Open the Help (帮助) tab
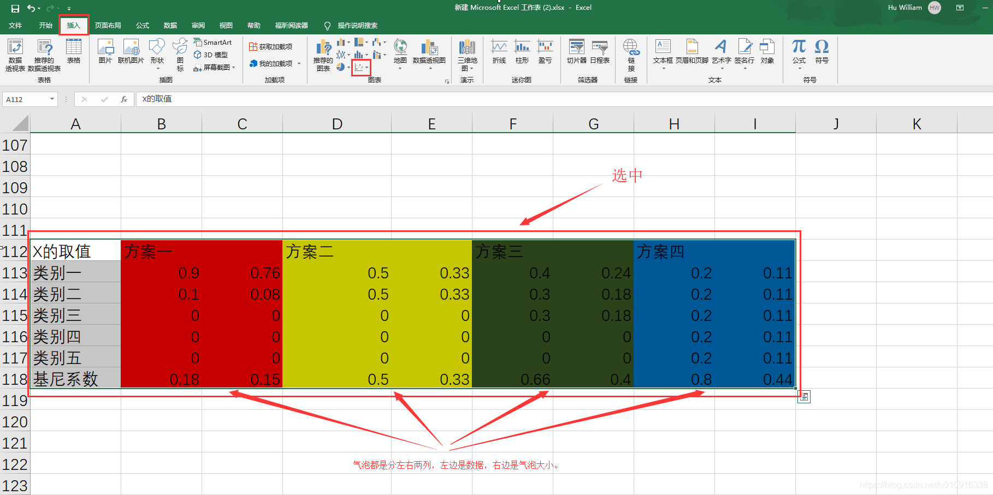 click(254, 26)
